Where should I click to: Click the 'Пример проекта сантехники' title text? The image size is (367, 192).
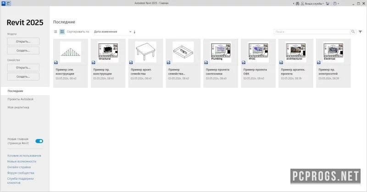(217, 72)
